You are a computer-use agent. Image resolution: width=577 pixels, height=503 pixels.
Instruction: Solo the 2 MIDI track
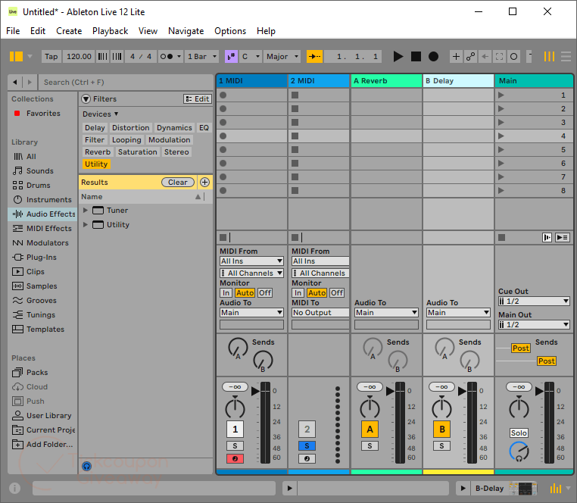point(307,446)
